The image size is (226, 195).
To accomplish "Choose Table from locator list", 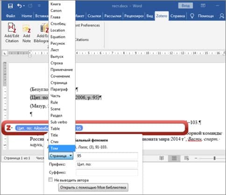I will (x=62, y=129).
